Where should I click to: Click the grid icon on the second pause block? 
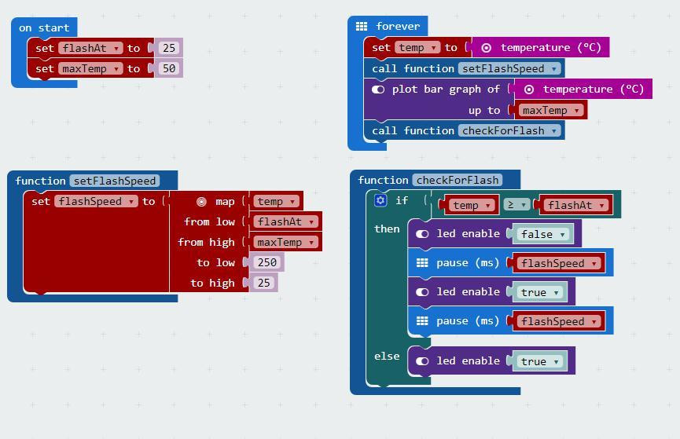point(422,320)
